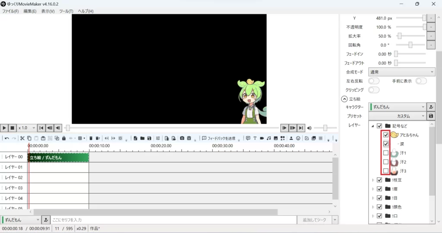Stop the preview playback

click(x=12, y=128)
